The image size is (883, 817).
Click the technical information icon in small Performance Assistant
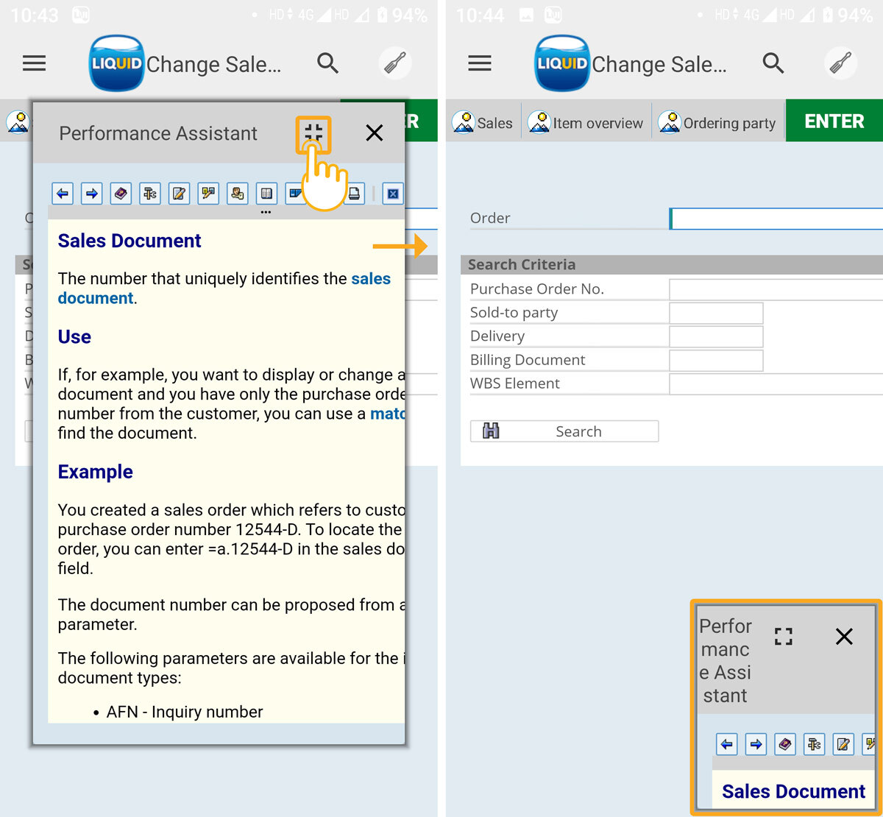814,744
